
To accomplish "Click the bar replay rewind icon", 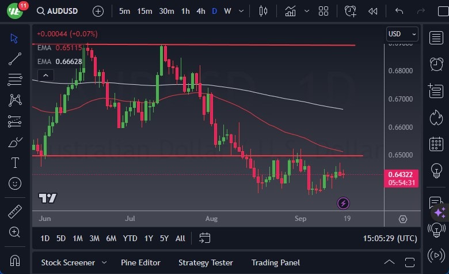I will [373, 11].
